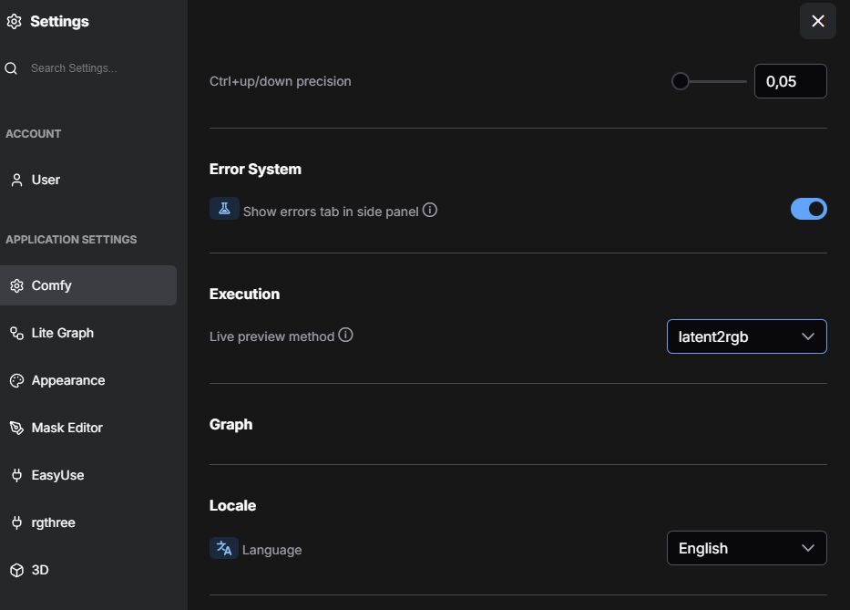
Task: Click the Ctrl+up/down precision slider handle
Action: coord(680,81)
